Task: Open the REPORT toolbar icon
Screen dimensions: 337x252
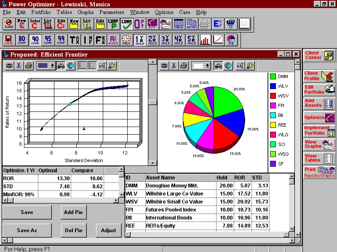Action: [x=191, y=24]
